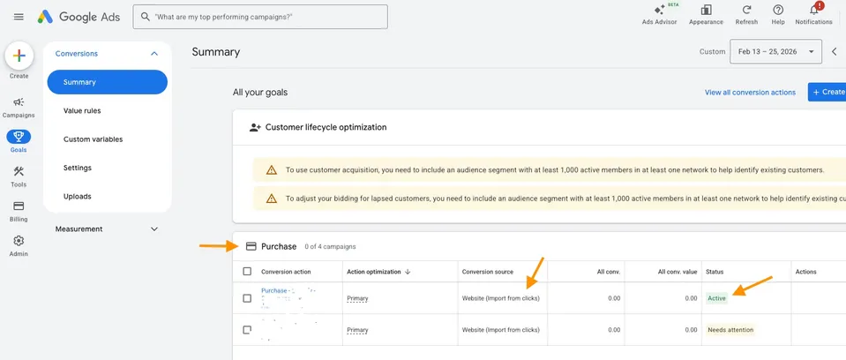
Task: Go to previous date range arrow
Action: (x=835, y=52)
